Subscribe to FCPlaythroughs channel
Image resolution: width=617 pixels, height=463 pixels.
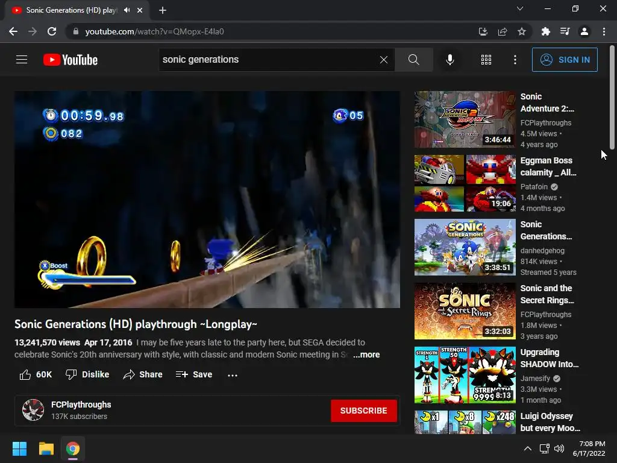click(363, 411)
